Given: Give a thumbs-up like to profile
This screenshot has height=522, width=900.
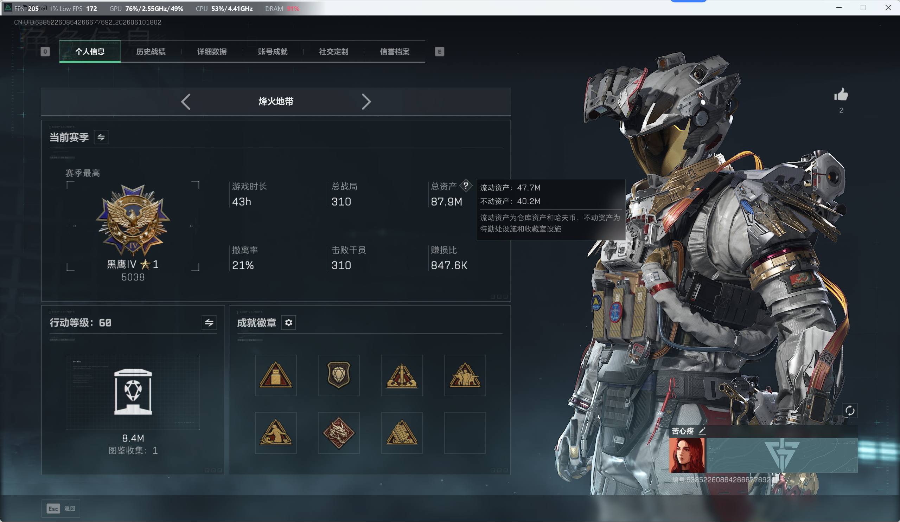Looking at the screenshot, I should coord(841,95).
